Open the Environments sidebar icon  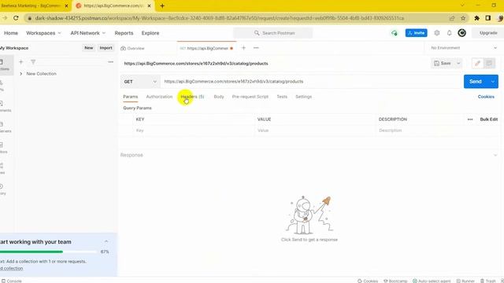[2, 106]
